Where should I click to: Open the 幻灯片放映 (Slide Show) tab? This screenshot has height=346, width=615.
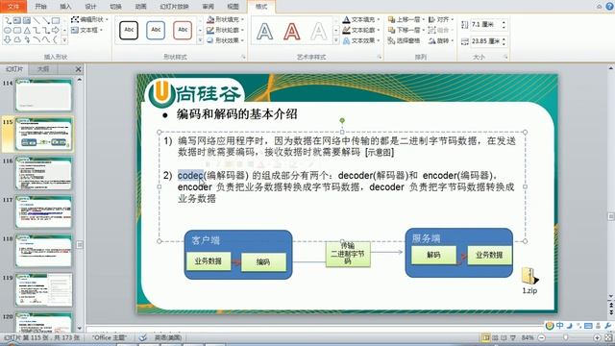[174, 7]
